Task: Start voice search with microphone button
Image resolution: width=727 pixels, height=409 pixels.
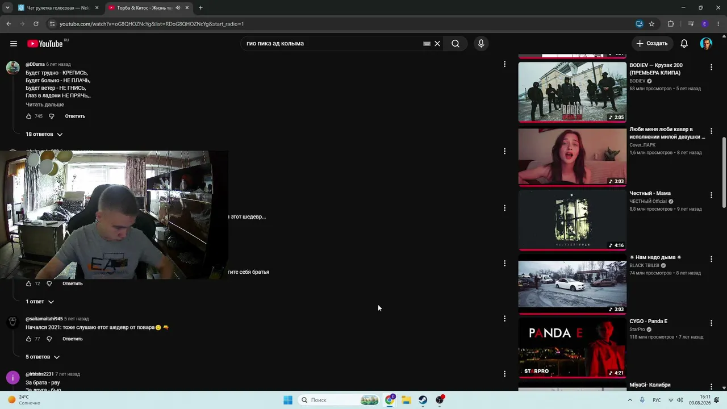Action: 481,44
